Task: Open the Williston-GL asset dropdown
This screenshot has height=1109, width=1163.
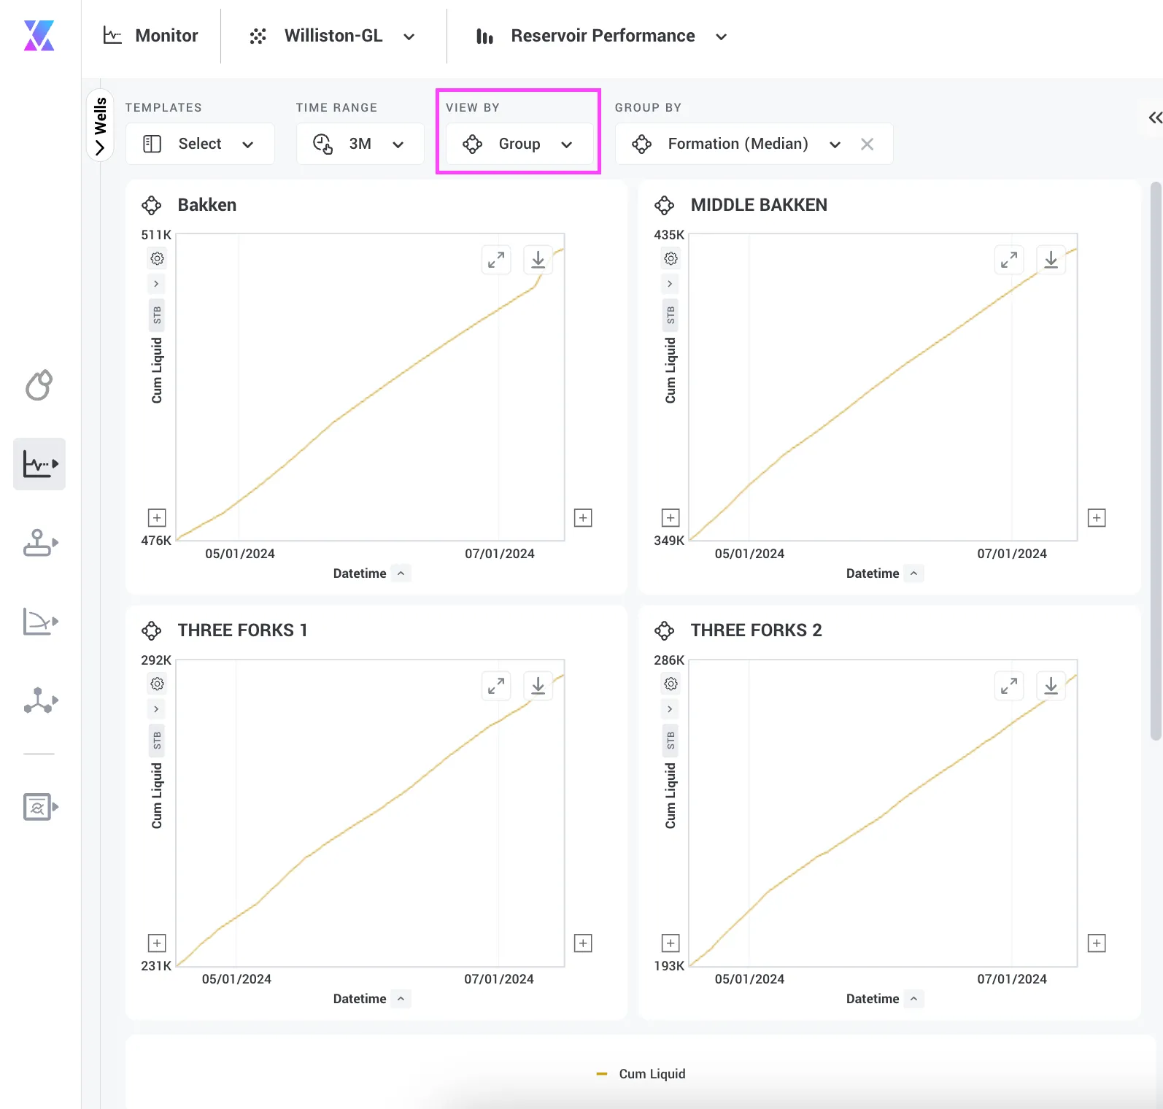Action: [333, 36]
